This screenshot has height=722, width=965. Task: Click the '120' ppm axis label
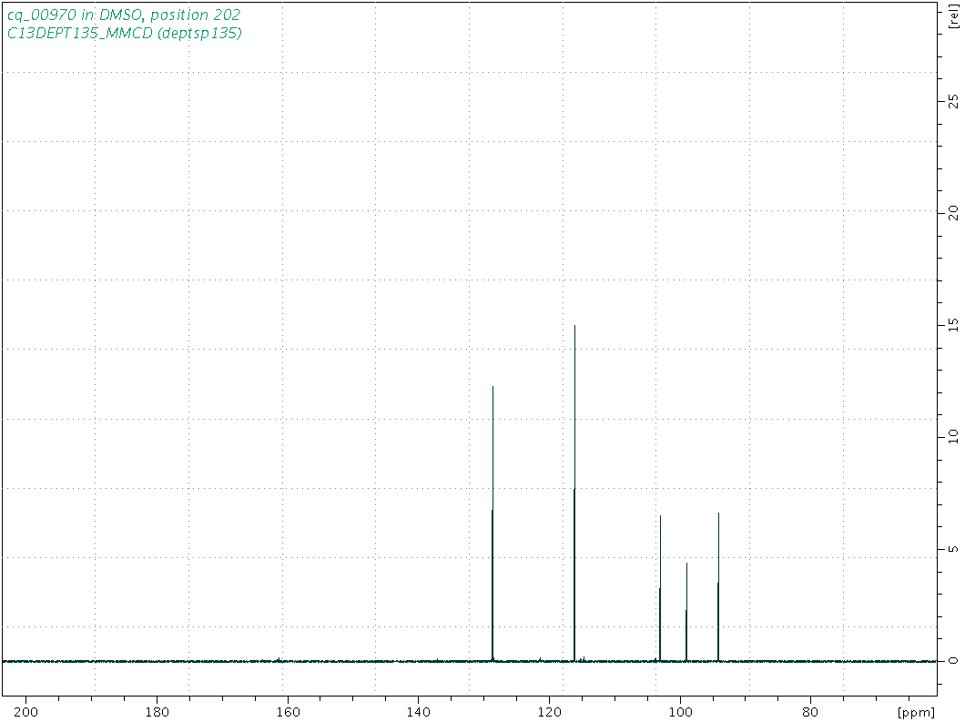click(550, 712)
